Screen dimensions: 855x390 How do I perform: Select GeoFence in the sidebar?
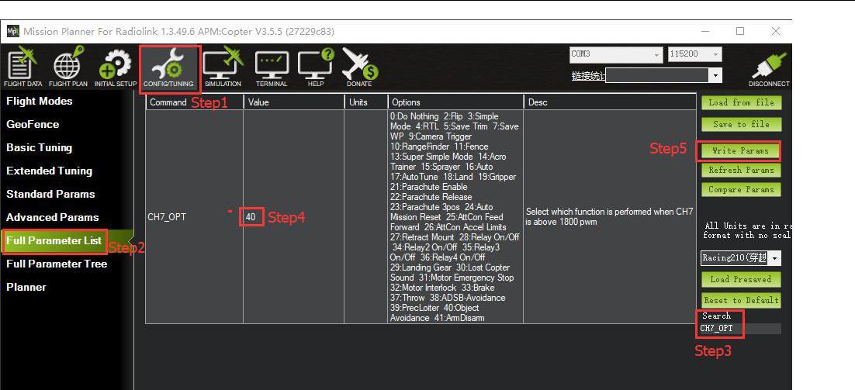point(33,125)
